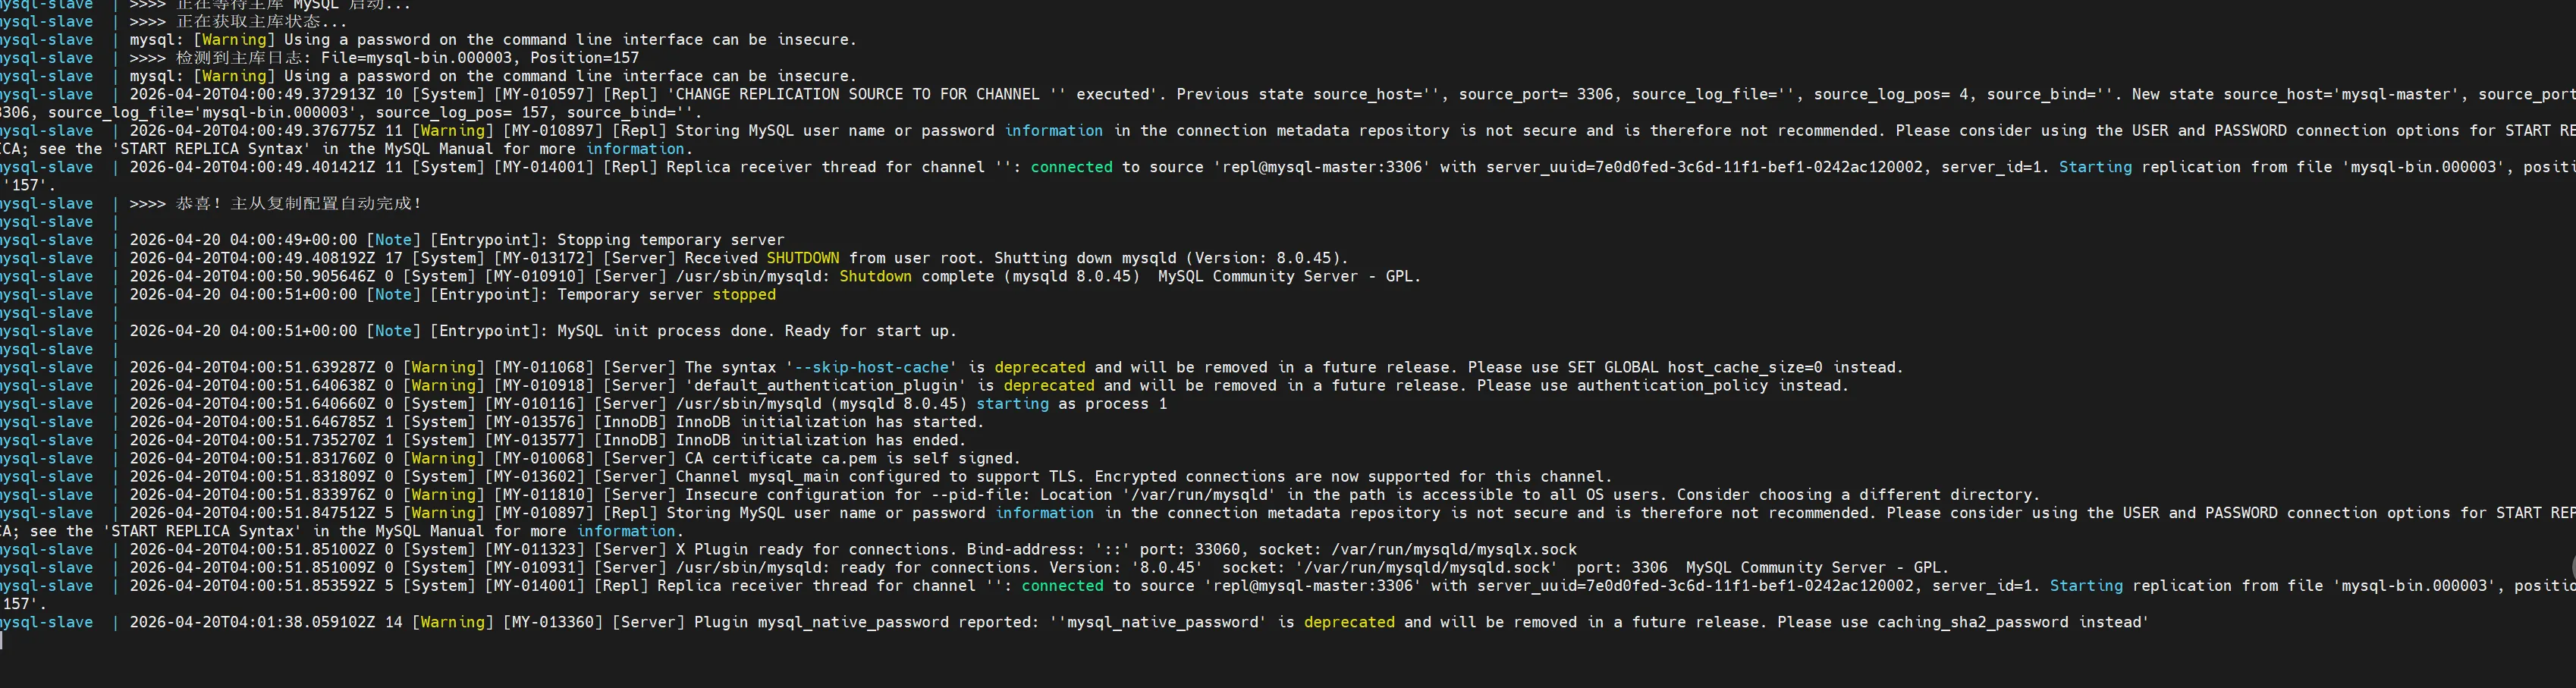Click the gray floating circle at right edge
The image size is (2576, 688).
click(2571, 566)
